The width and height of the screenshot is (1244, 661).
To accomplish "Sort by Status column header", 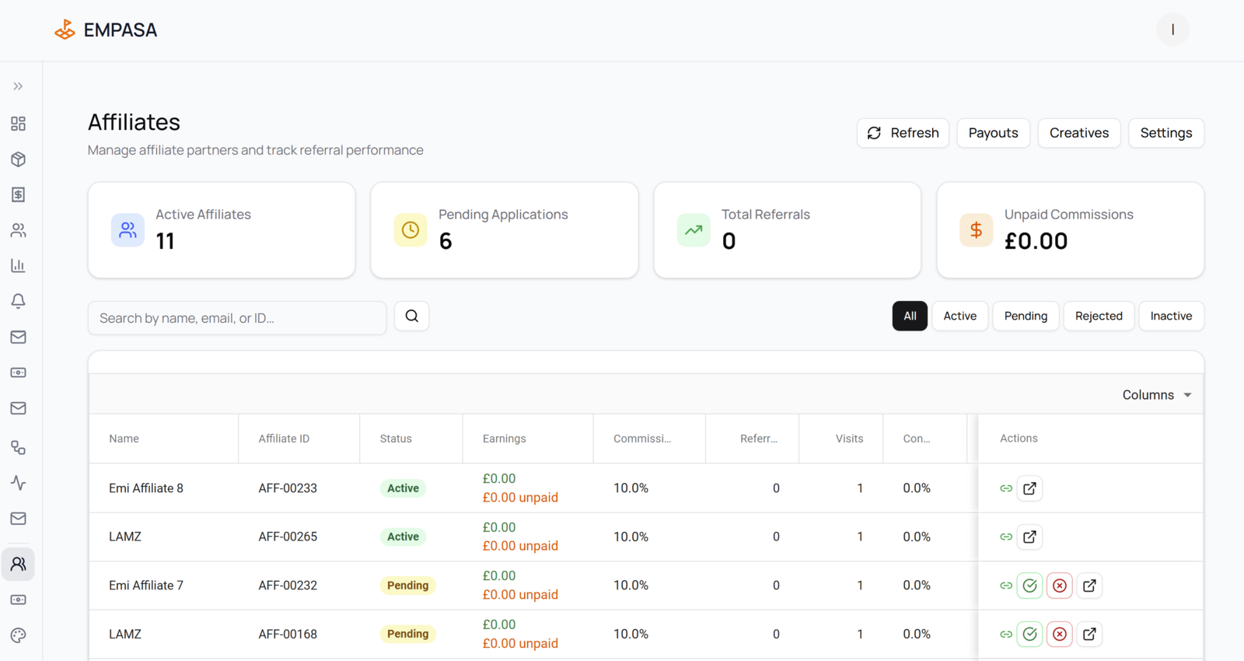I will [411, 439].
